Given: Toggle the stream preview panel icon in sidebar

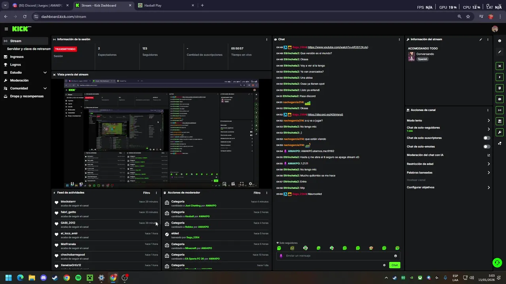Looking at the screenshot, I should coord(500,66).
